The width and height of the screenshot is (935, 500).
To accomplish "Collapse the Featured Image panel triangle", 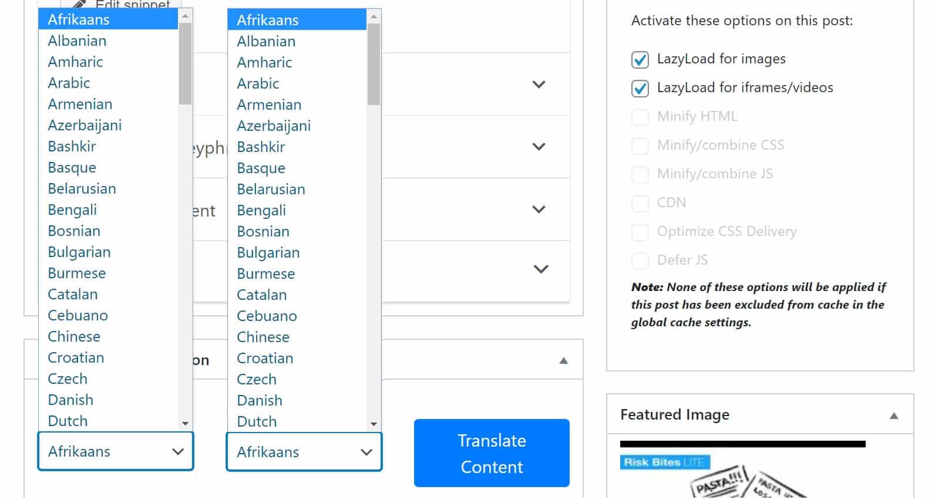I will 893,416.
